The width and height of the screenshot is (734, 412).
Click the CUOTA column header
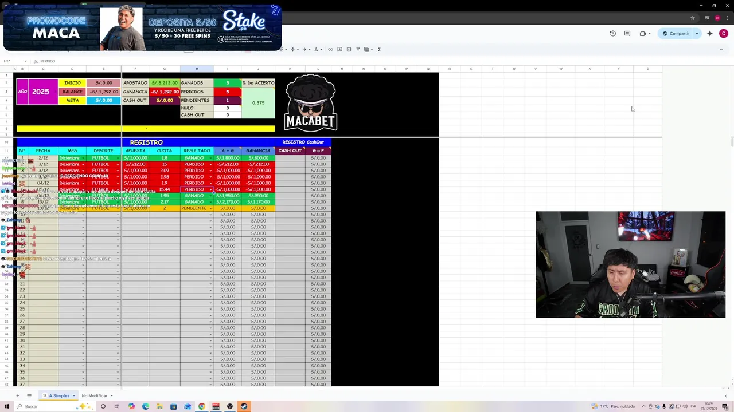165,150
